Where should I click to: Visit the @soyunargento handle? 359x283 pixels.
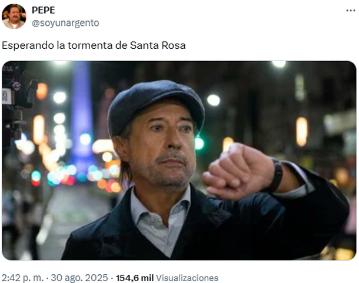click(65, 23)
